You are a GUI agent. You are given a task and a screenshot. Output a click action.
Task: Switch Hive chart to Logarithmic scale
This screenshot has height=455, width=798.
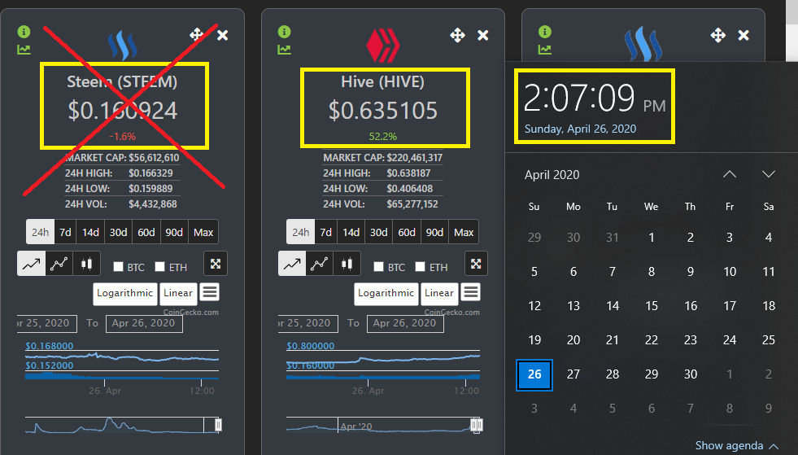pyautogui.click(x=386, y=294)
